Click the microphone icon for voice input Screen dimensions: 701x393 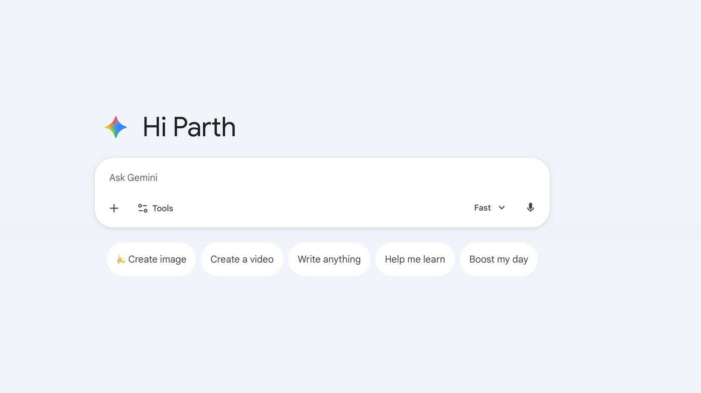coord(530,208)
